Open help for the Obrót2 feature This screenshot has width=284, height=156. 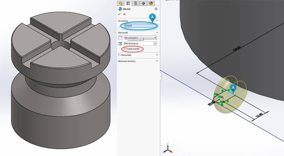point(156,9)
